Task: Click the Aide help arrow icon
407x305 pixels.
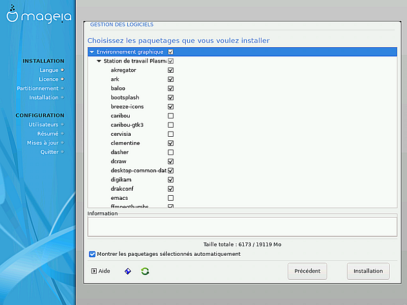Action: tap(94, 271)
